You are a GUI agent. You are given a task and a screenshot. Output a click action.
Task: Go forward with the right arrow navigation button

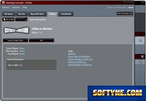[x=23, y=19]
